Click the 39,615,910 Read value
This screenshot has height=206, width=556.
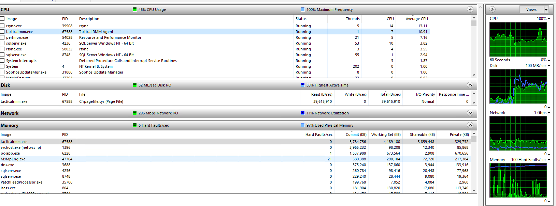[x=323, y=101]
